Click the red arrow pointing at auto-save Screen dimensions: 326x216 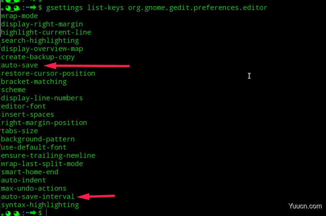click(87, 66)
